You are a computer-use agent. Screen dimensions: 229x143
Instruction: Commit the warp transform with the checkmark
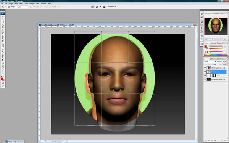(x=100, y=7)
